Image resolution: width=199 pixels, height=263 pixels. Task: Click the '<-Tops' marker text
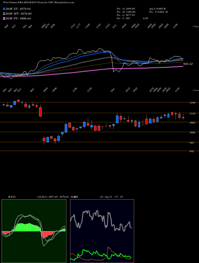(195, 27)
